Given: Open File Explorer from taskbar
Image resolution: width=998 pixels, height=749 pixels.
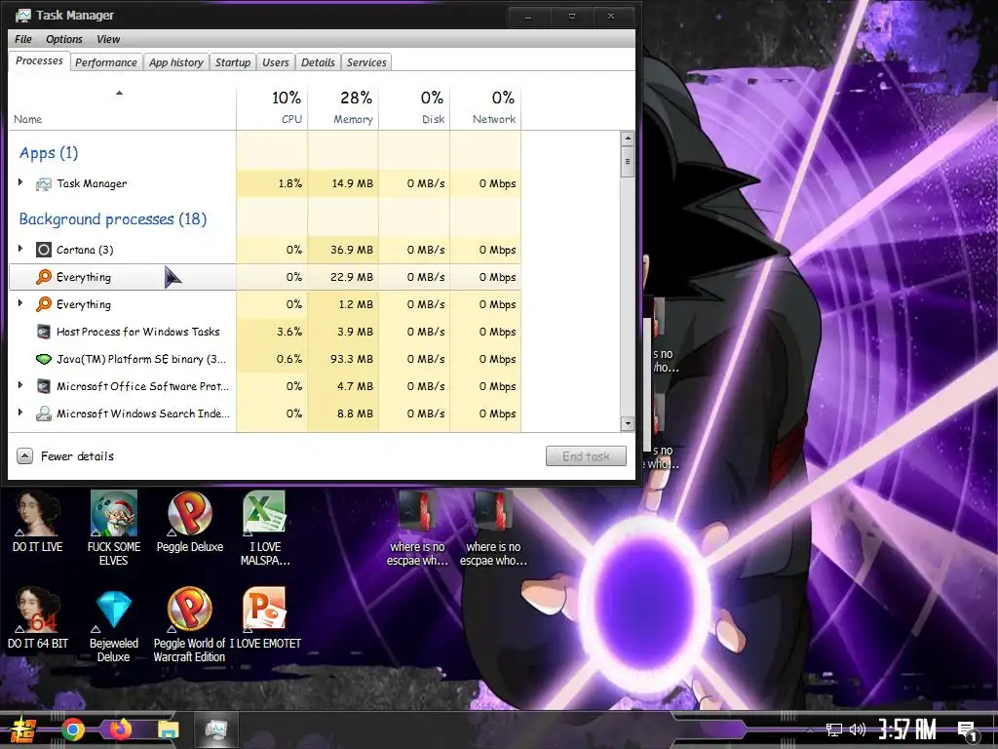Looking at the screenshot, I should click(168, 729).
